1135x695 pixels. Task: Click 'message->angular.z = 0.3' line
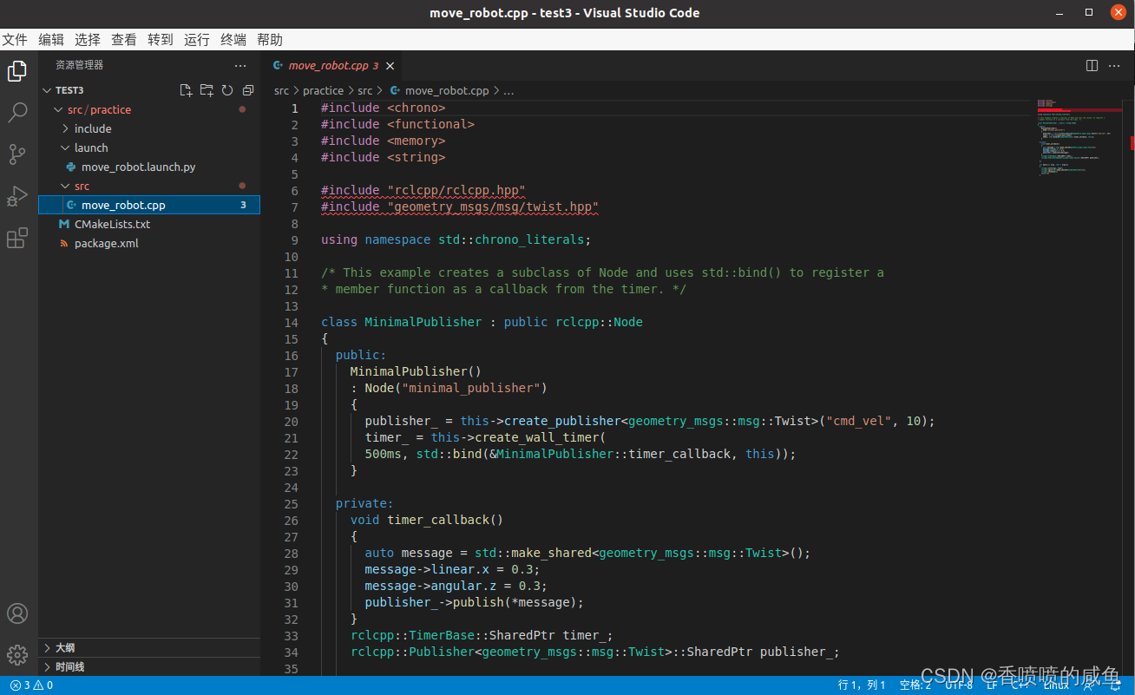click(x=456, y=586)
